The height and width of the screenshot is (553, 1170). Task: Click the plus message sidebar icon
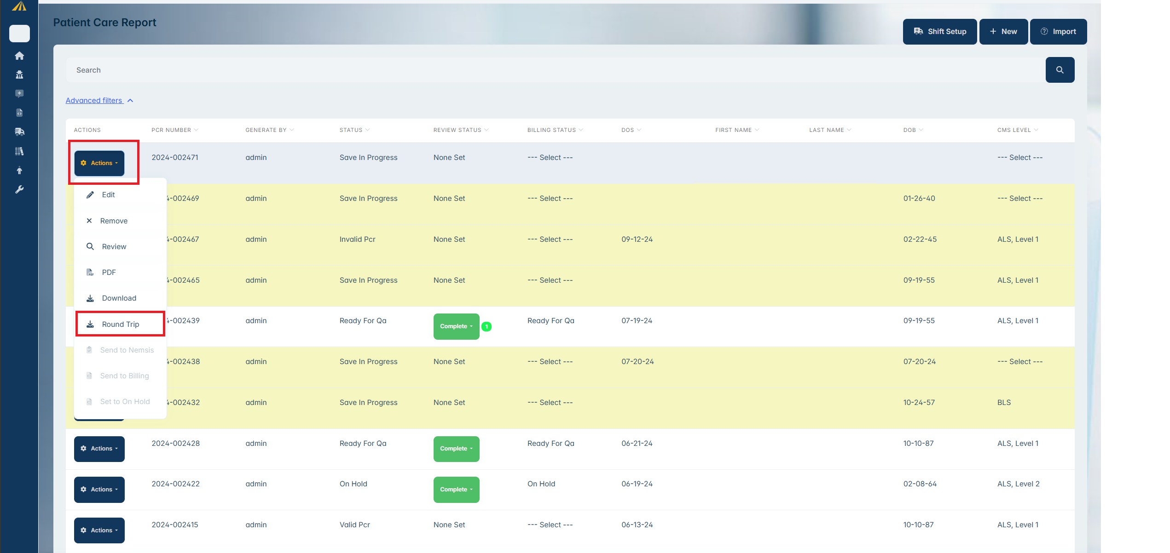point(19,93)
